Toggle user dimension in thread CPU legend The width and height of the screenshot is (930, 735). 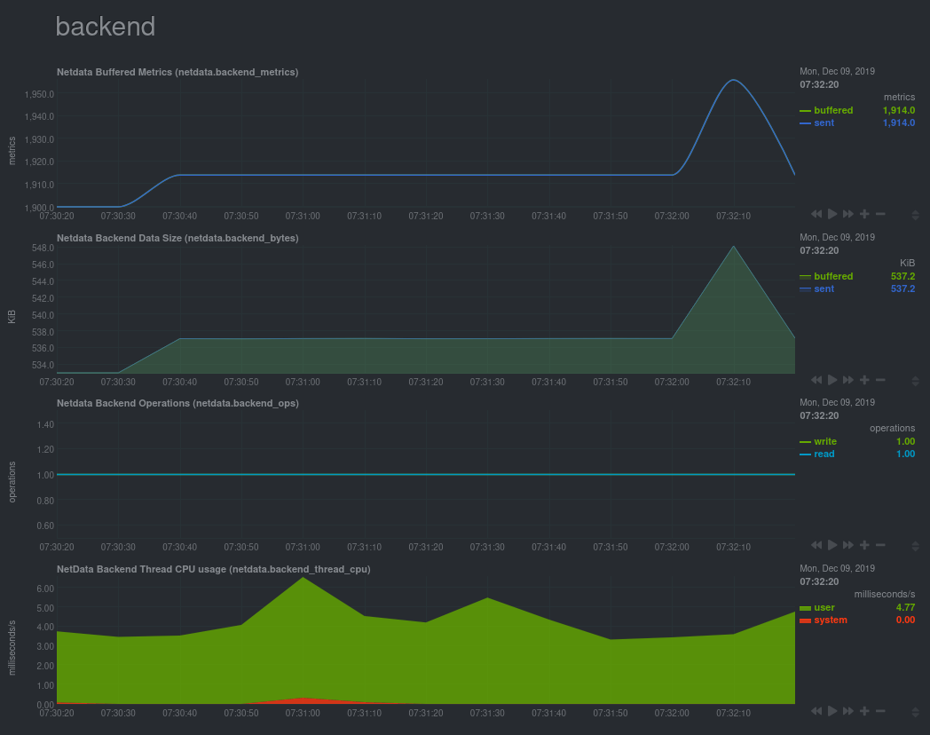(x=824, y=607)
